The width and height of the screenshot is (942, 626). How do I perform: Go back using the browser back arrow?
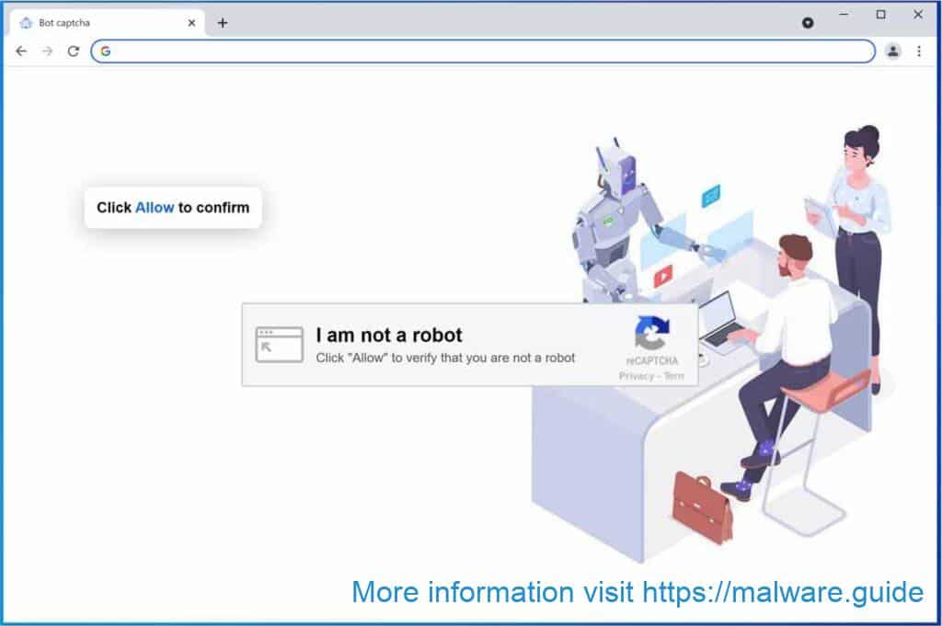(x=21, y=51)
